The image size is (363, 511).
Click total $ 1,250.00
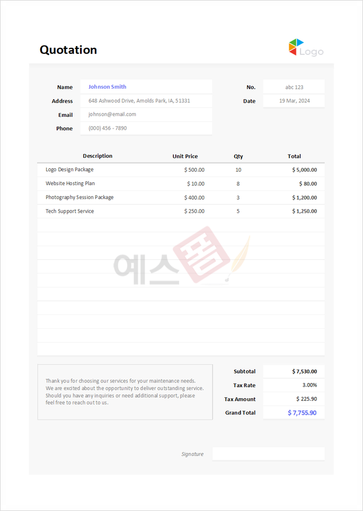click(305, 211)
